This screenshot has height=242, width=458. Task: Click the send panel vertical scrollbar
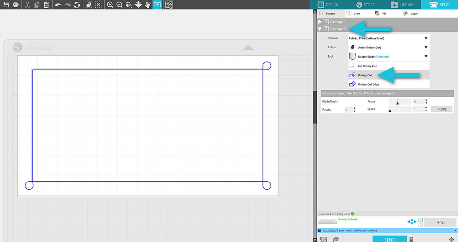[x=315, y=107]
